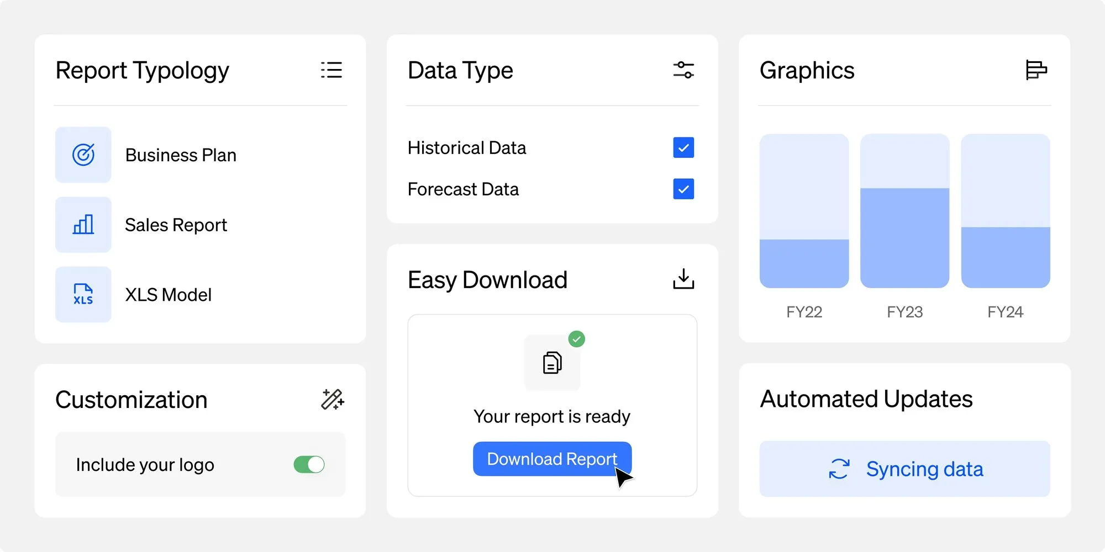Screen dimensions: 1105x552
Task: Click the sync arrows icon in Syncing data
Action: (838, 468)
